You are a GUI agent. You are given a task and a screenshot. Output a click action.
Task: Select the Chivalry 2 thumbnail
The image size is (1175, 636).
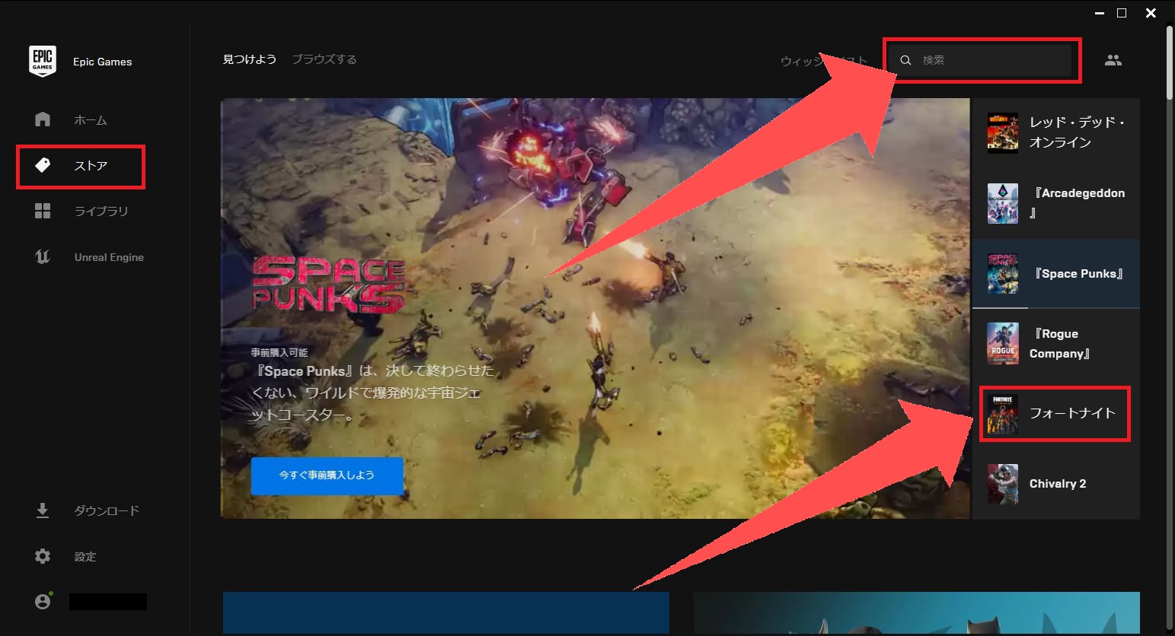[1003, 484]
